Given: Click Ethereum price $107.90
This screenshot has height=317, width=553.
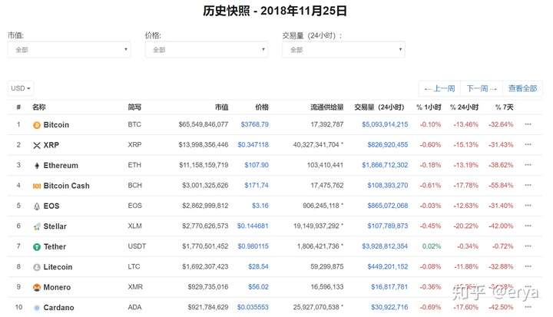Looking at the screenshot, I should pyautogui.click(x=257, y=165).
